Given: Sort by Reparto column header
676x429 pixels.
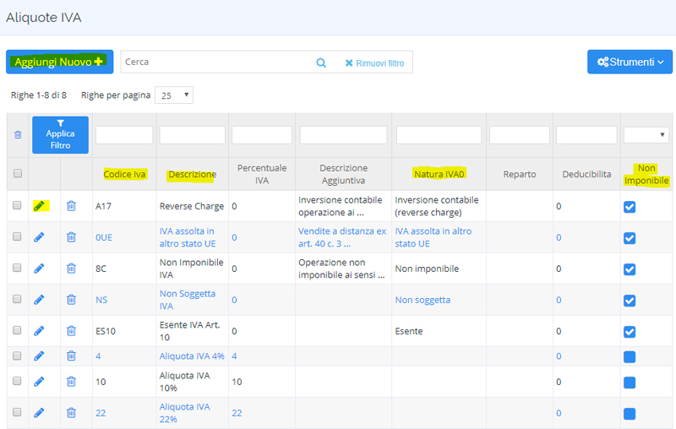Looking at the screenshot, I should pos(520,174).
